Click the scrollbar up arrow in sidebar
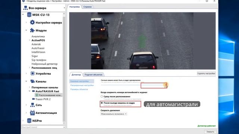The height and width of the screenshot is (134, 239). point(64,14)
